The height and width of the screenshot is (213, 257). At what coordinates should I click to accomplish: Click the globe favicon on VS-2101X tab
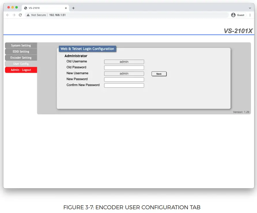click(26, 8)
